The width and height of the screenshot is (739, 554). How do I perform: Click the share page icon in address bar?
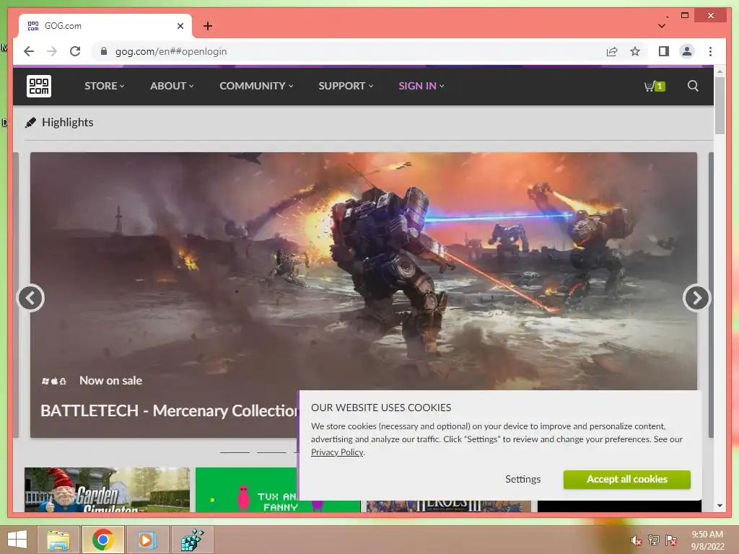point(612,51)
